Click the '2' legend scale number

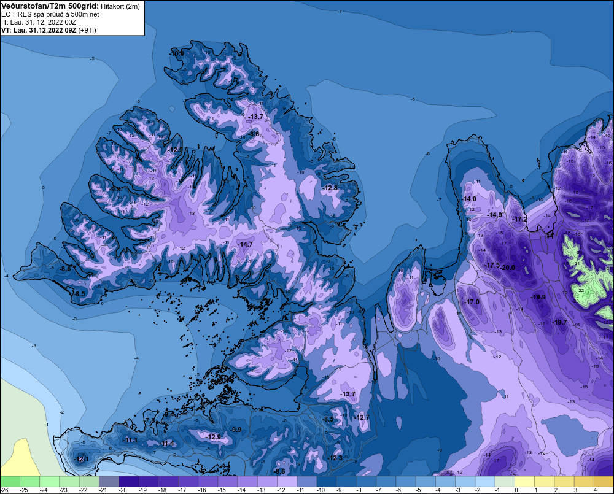coord(556,490)
